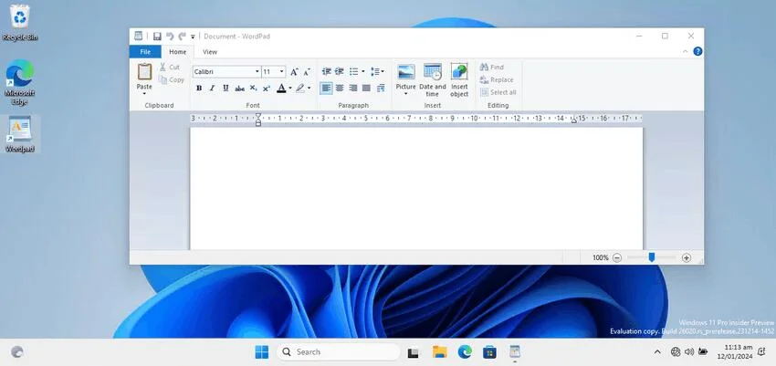Save the document from the quick access toolbar
Viewport: 776px width, 366px height.
(x=157, y=37)
